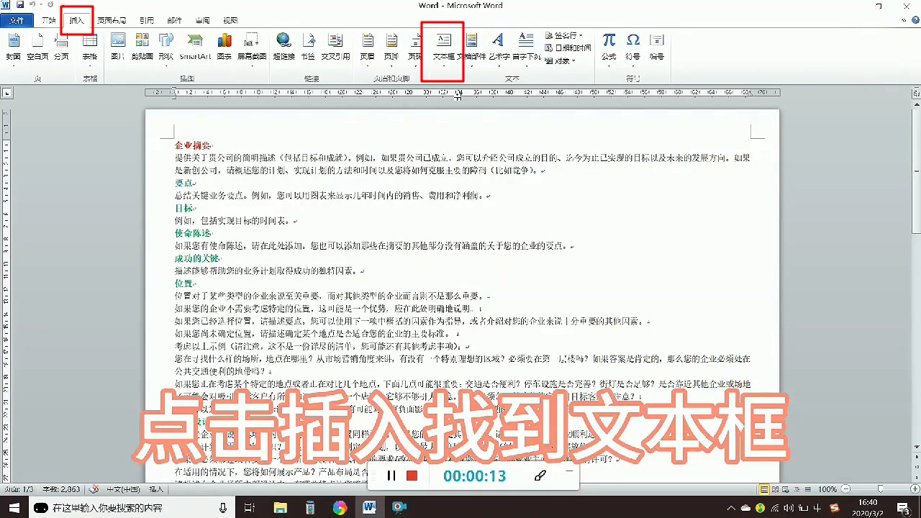This screenshot has height=518, width=921.
Task: Insert a 交叉引用 cross-reference
Action: click(335, 47)
